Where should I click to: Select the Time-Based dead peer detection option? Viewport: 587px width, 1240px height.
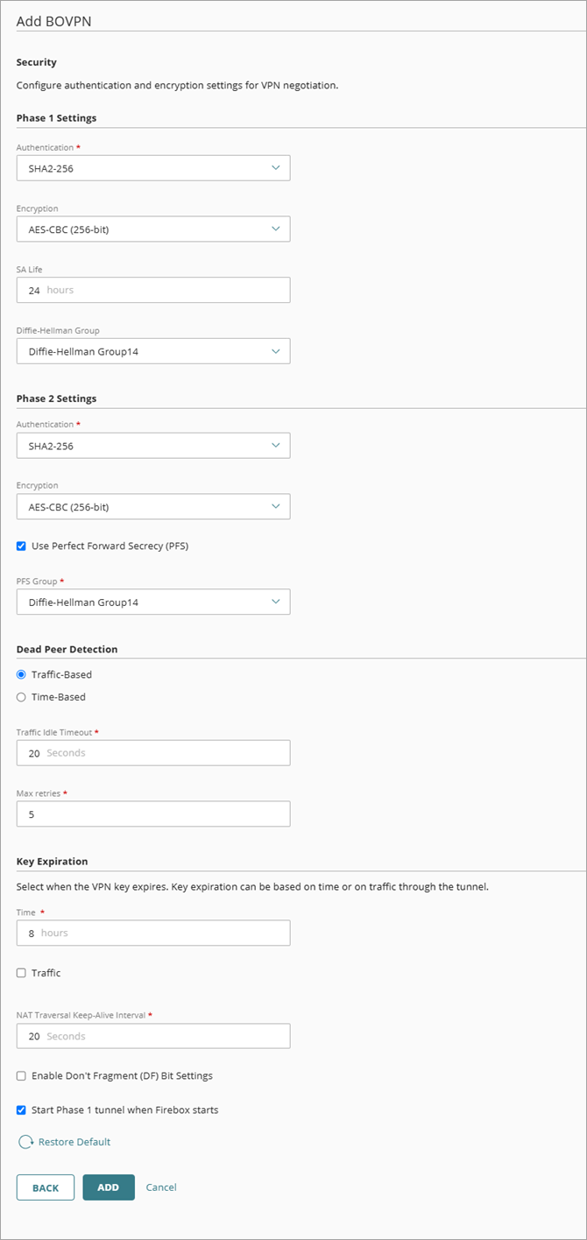[x=20, y=696]
